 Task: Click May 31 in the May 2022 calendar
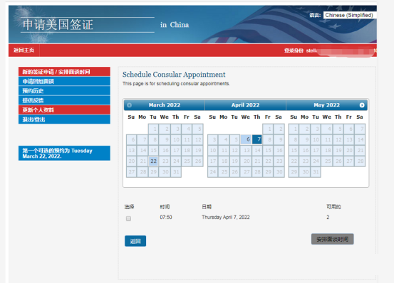(x=316, y=172)
